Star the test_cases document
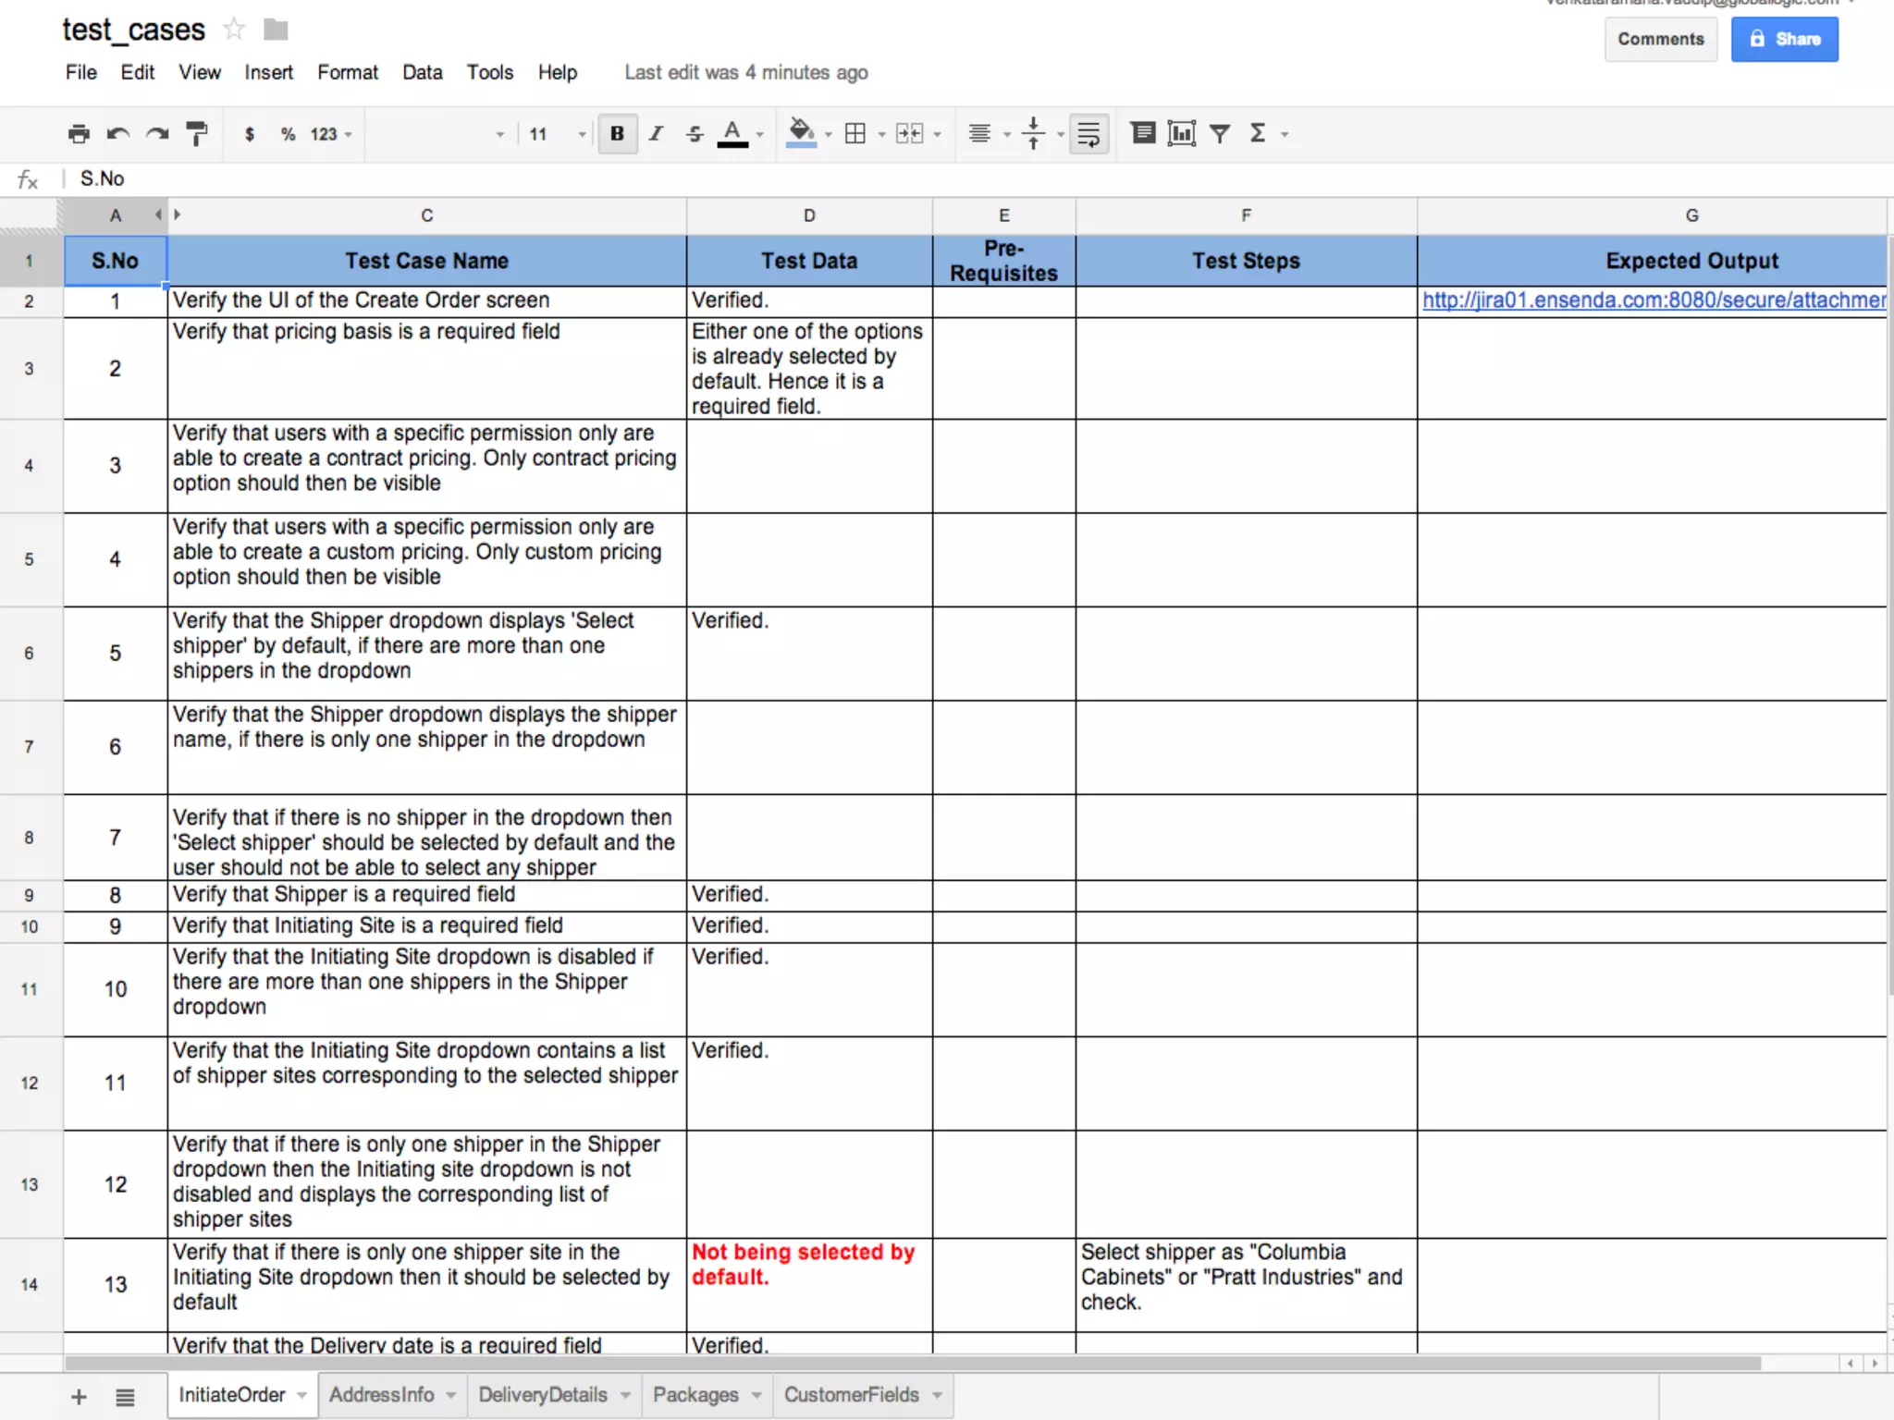Screen dimensions: 1894x1420 tap(234, 30)
